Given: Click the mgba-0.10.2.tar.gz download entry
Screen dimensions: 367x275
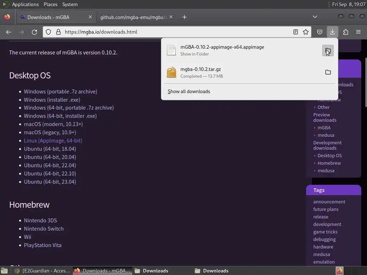Looking at the screenshot, I should [242, 72].
